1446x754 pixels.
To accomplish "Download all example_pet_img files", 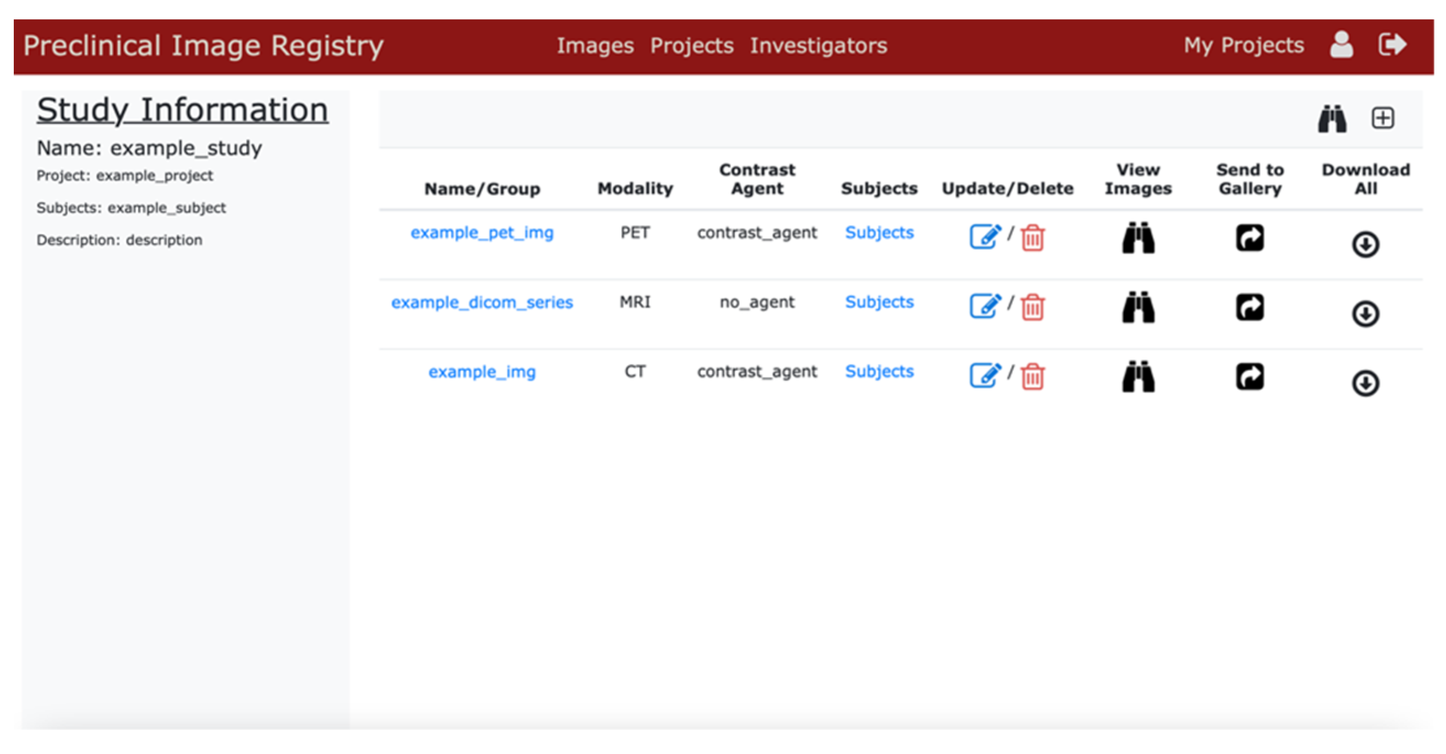I will (1365, 244).
